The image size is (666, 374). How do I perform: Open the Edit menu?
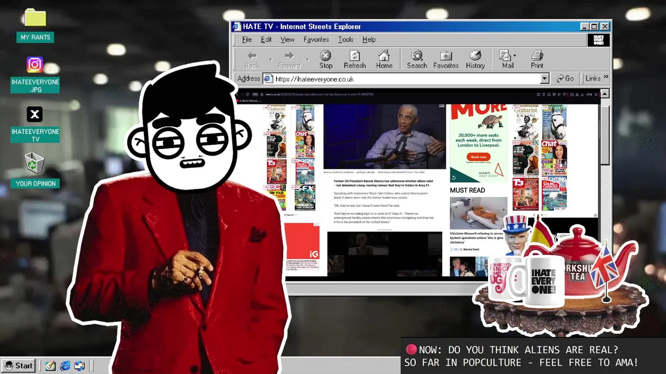266,39
